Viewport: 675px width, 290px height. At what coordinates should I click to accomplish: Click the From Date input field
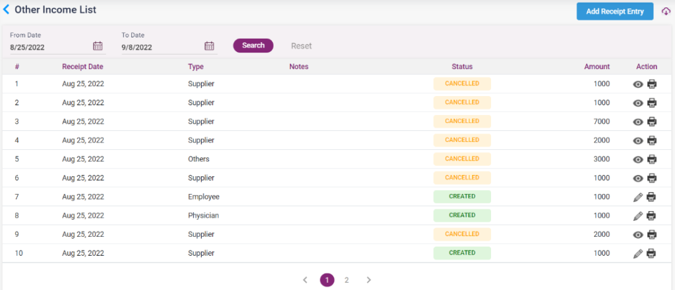coord(49,47)
